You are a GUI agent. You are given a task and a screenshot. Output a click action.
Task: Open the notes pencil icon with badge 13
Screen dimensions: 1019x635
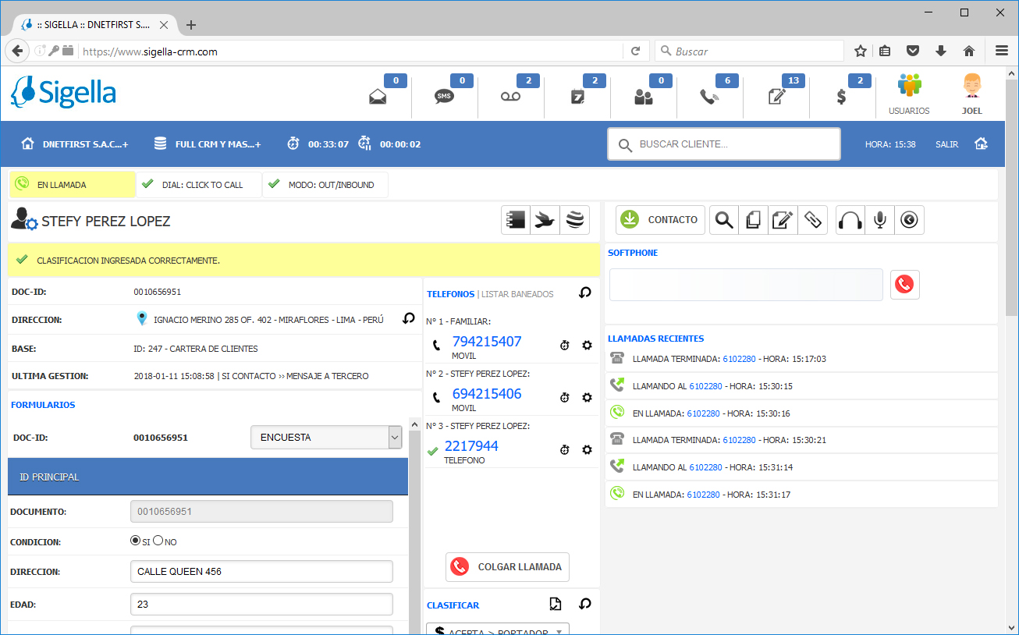point(776,97)
